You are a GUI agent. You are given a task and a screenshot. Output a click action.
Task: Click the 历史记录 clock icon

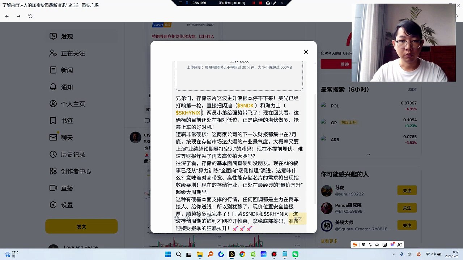pos(53,154)
